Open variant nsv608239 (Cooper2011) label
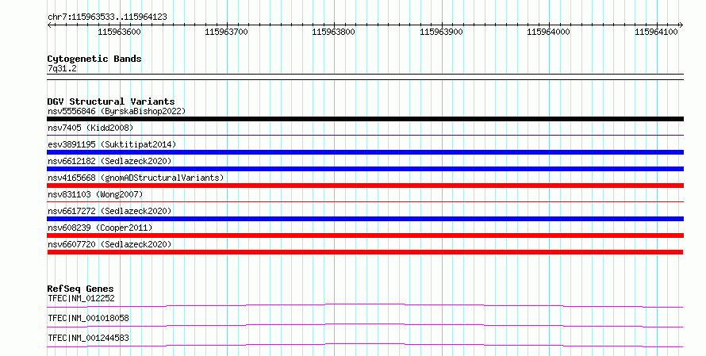The height and width of the screenshot is (356, 706). 100,228
